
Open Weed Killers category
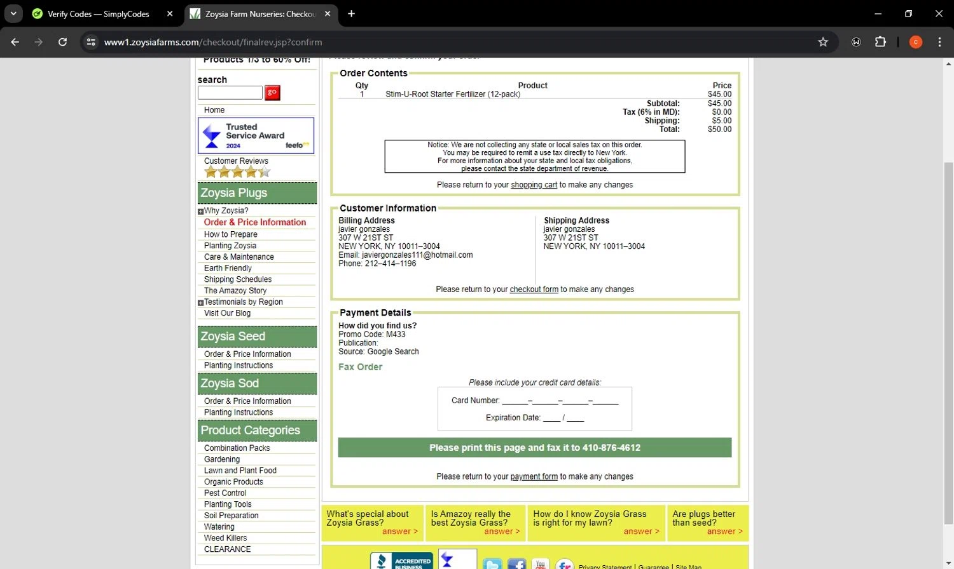click(x=225, y=539)
